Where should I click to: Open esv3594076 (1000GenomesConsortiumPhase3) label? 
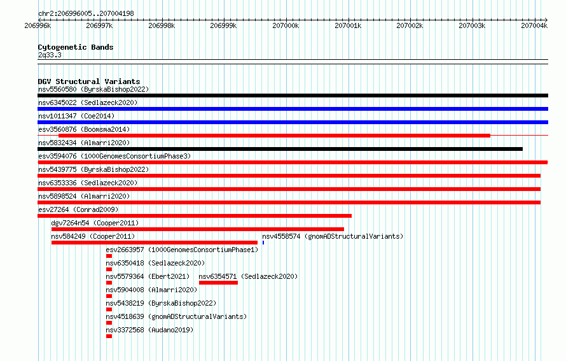click(114, 156)
